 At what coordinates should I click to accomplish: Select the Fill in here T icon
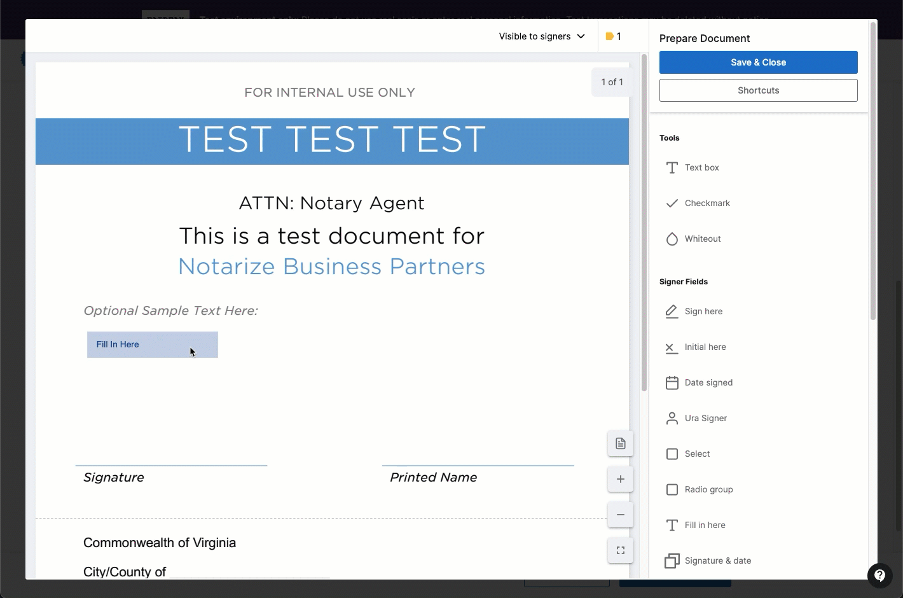672,525
